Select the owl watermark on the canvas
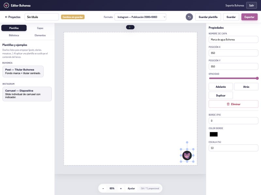The height and width of the screenshot is (195, 261). click(187, 156)
